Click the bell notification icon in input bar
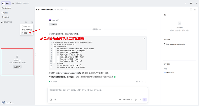This screenshot has height=106, width=199. pos(140,100)
